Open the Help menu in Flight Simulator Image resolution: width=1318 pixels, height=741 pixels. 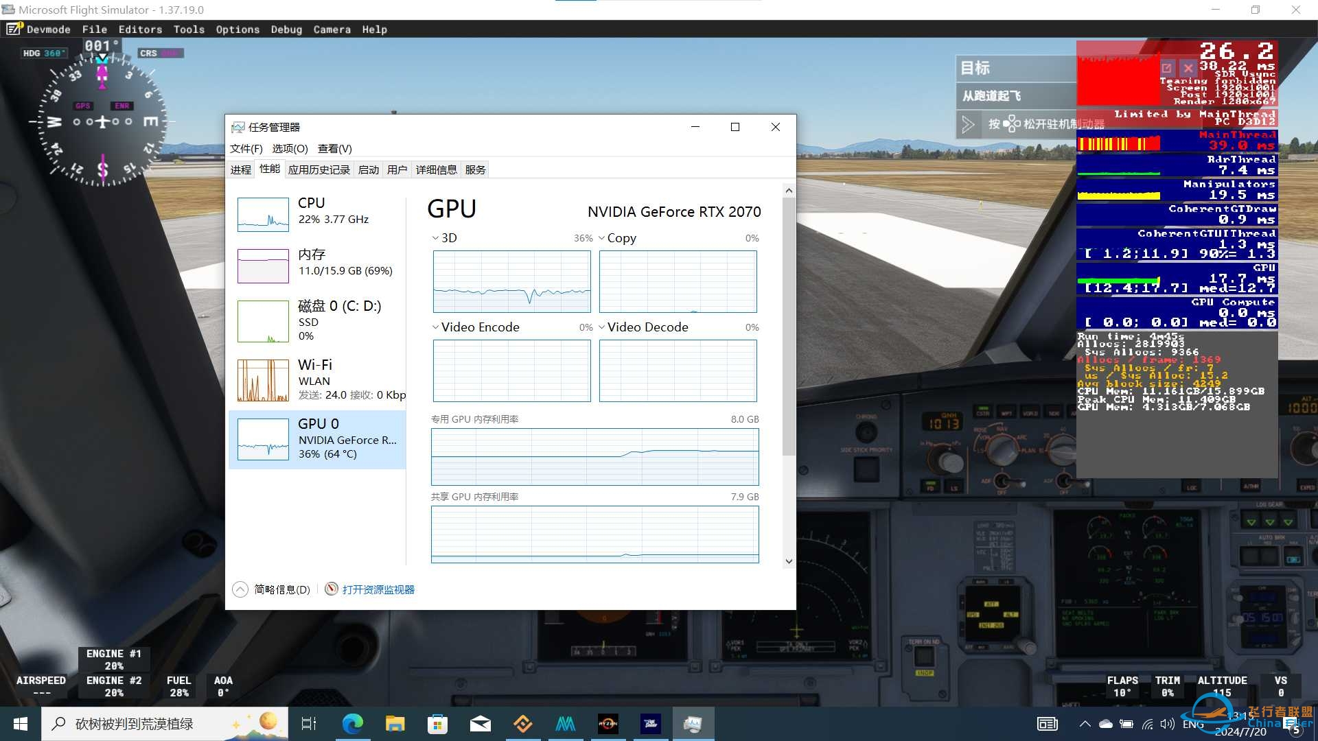pos(375,30)
